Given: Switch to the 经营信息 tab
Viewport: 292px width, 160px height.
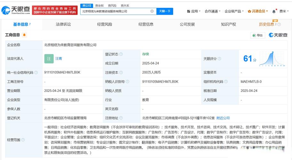Looking at the screenshot, I should pos(146,24).
